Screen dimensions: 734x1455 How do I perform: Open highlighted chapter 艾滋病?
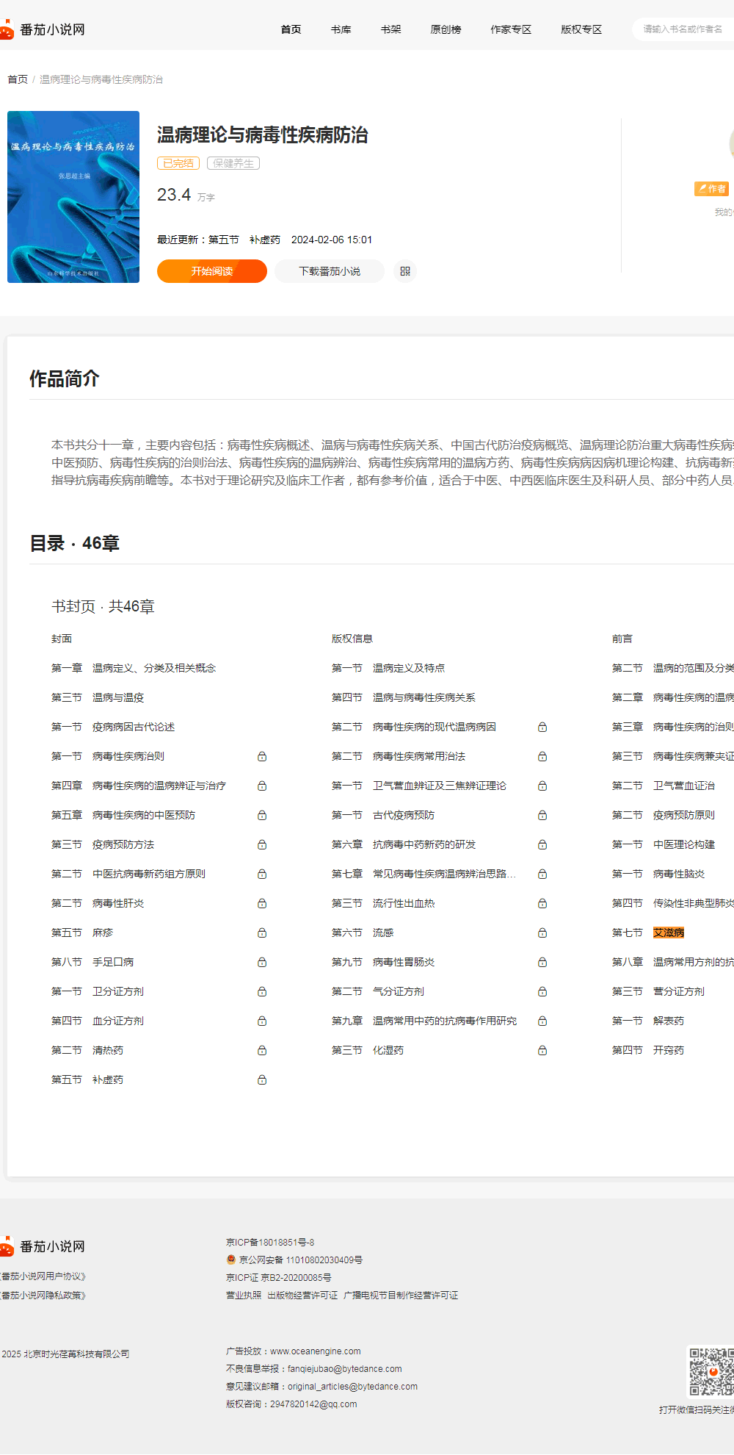tap(668, 933)
